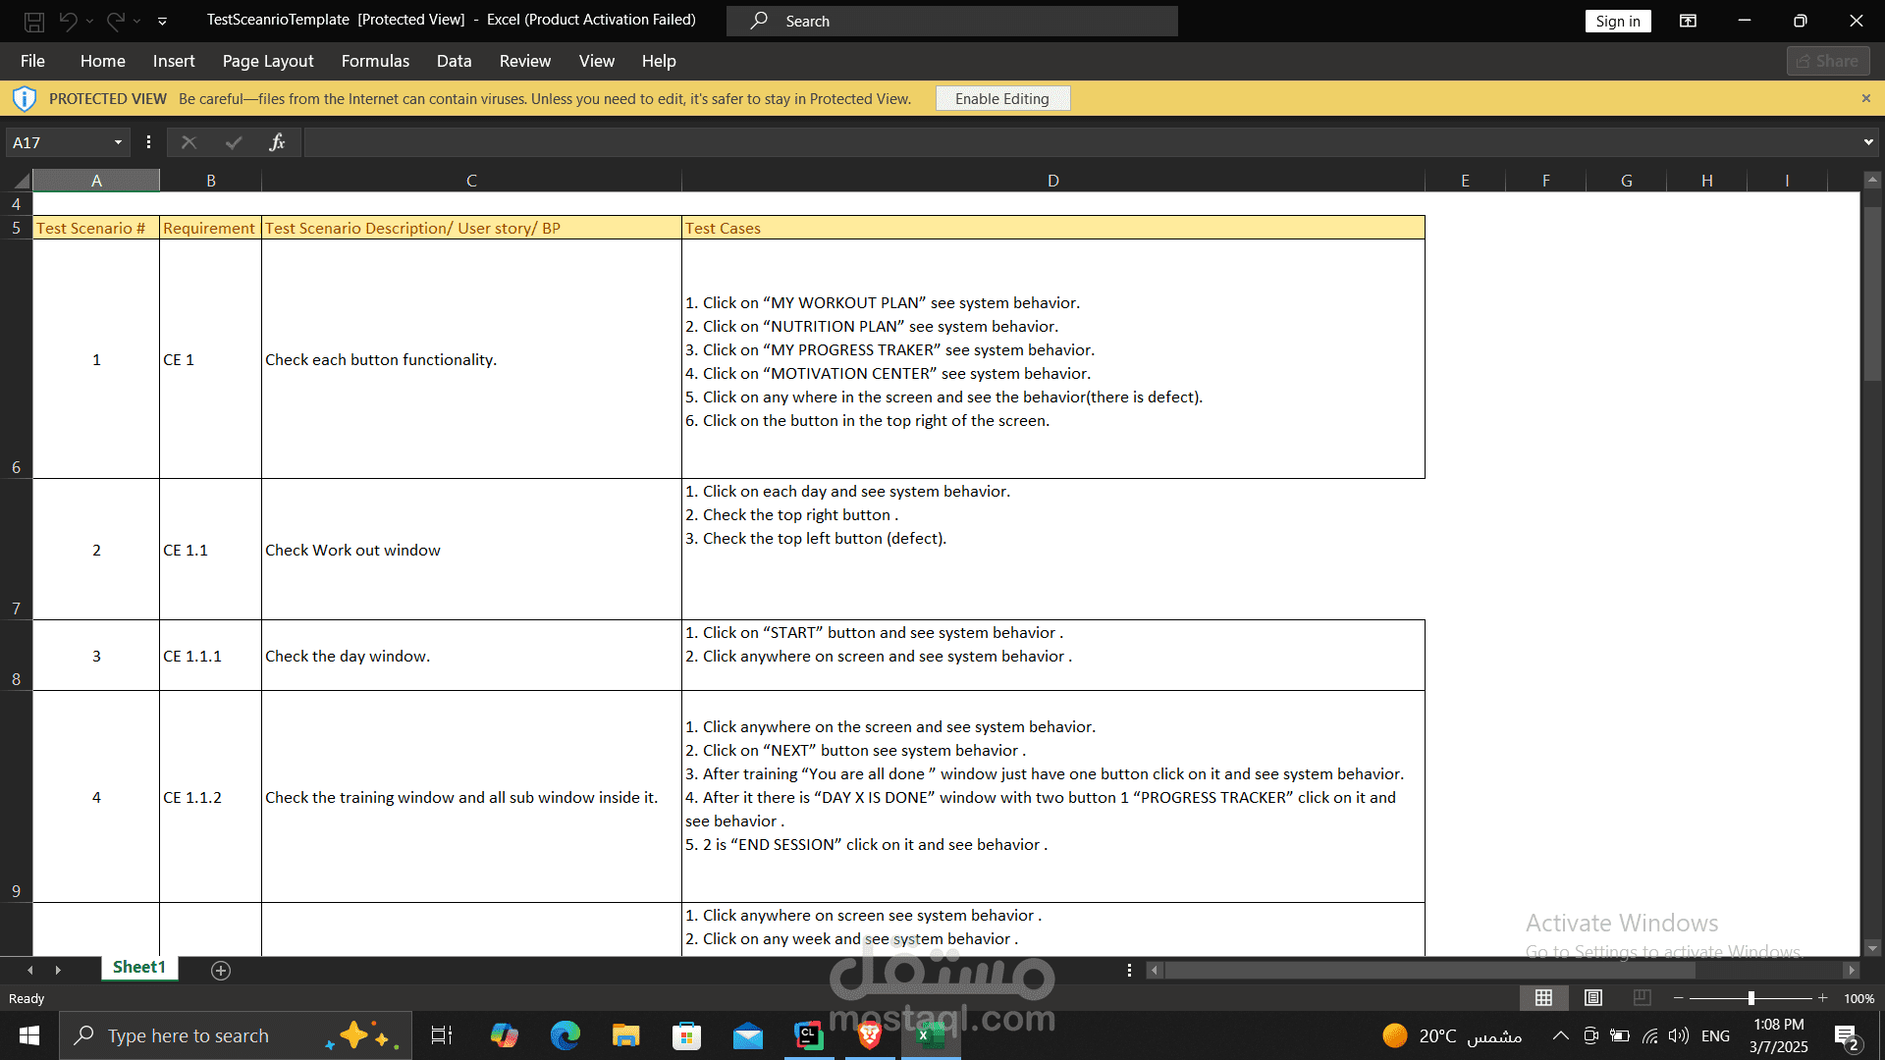Screen dimensions: 1885x1060
Task: Open Task View on the taskbar
Action: point(442,1035)
